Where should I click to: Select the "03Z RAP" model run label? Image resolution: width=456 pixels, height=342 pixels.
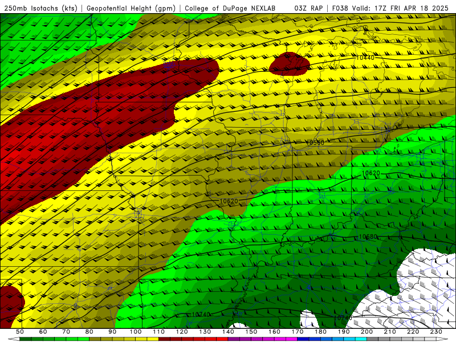pyautogui.click(x=308, y=9)
